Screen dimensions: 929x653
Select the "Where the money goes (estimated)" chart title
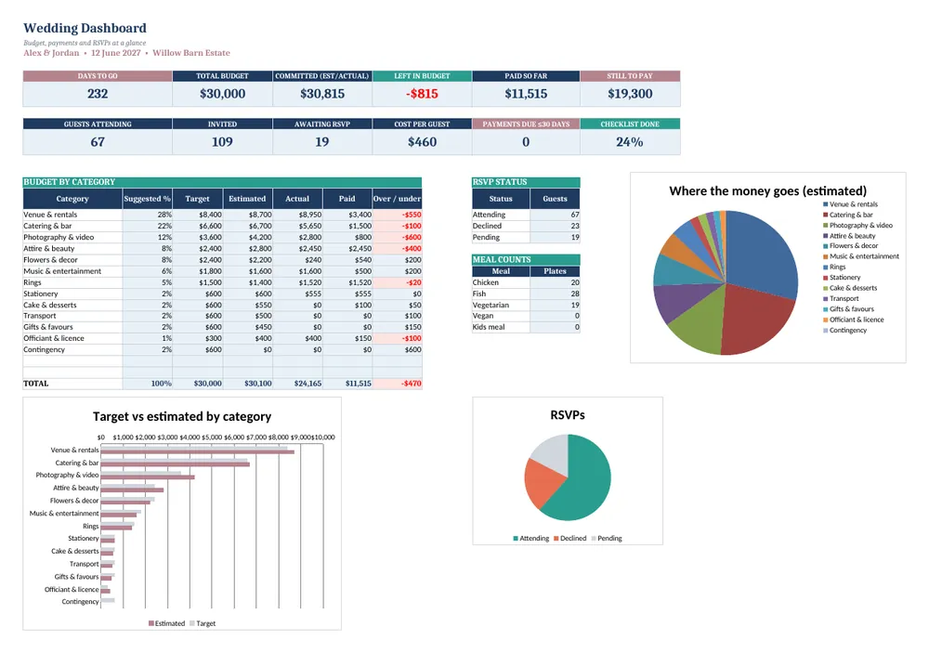pyautogui.click(x=768, y=190)
